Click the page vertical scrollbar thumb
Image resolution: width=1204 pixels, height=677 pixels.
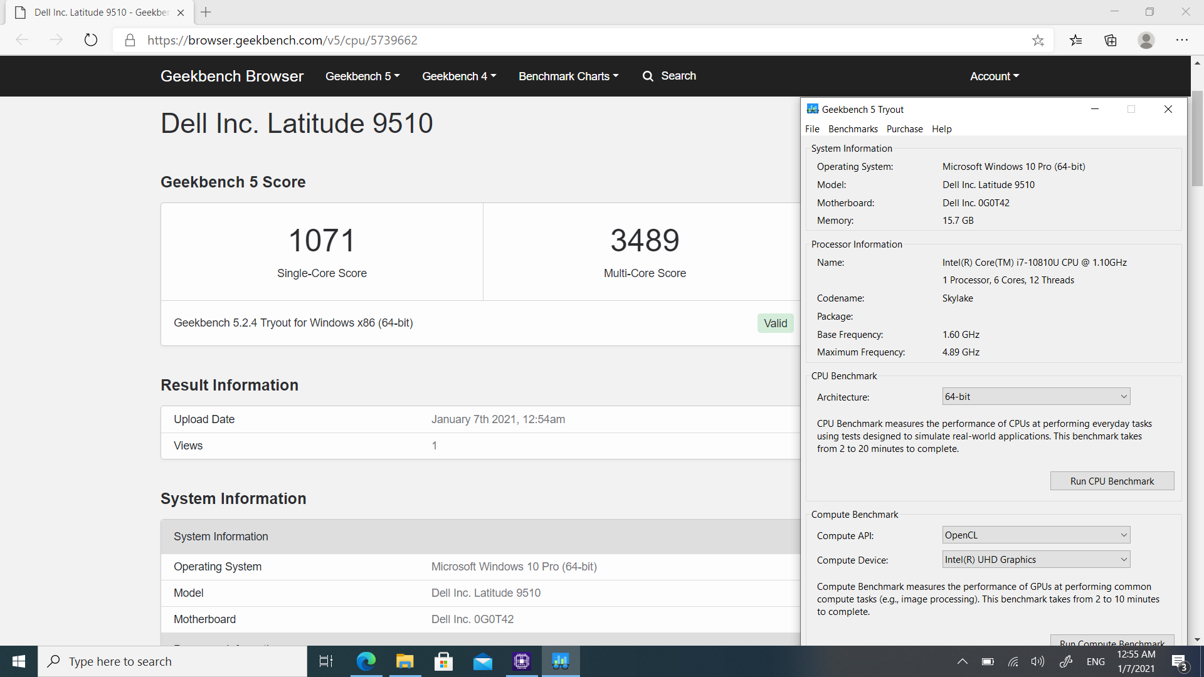click(1197, 138)
